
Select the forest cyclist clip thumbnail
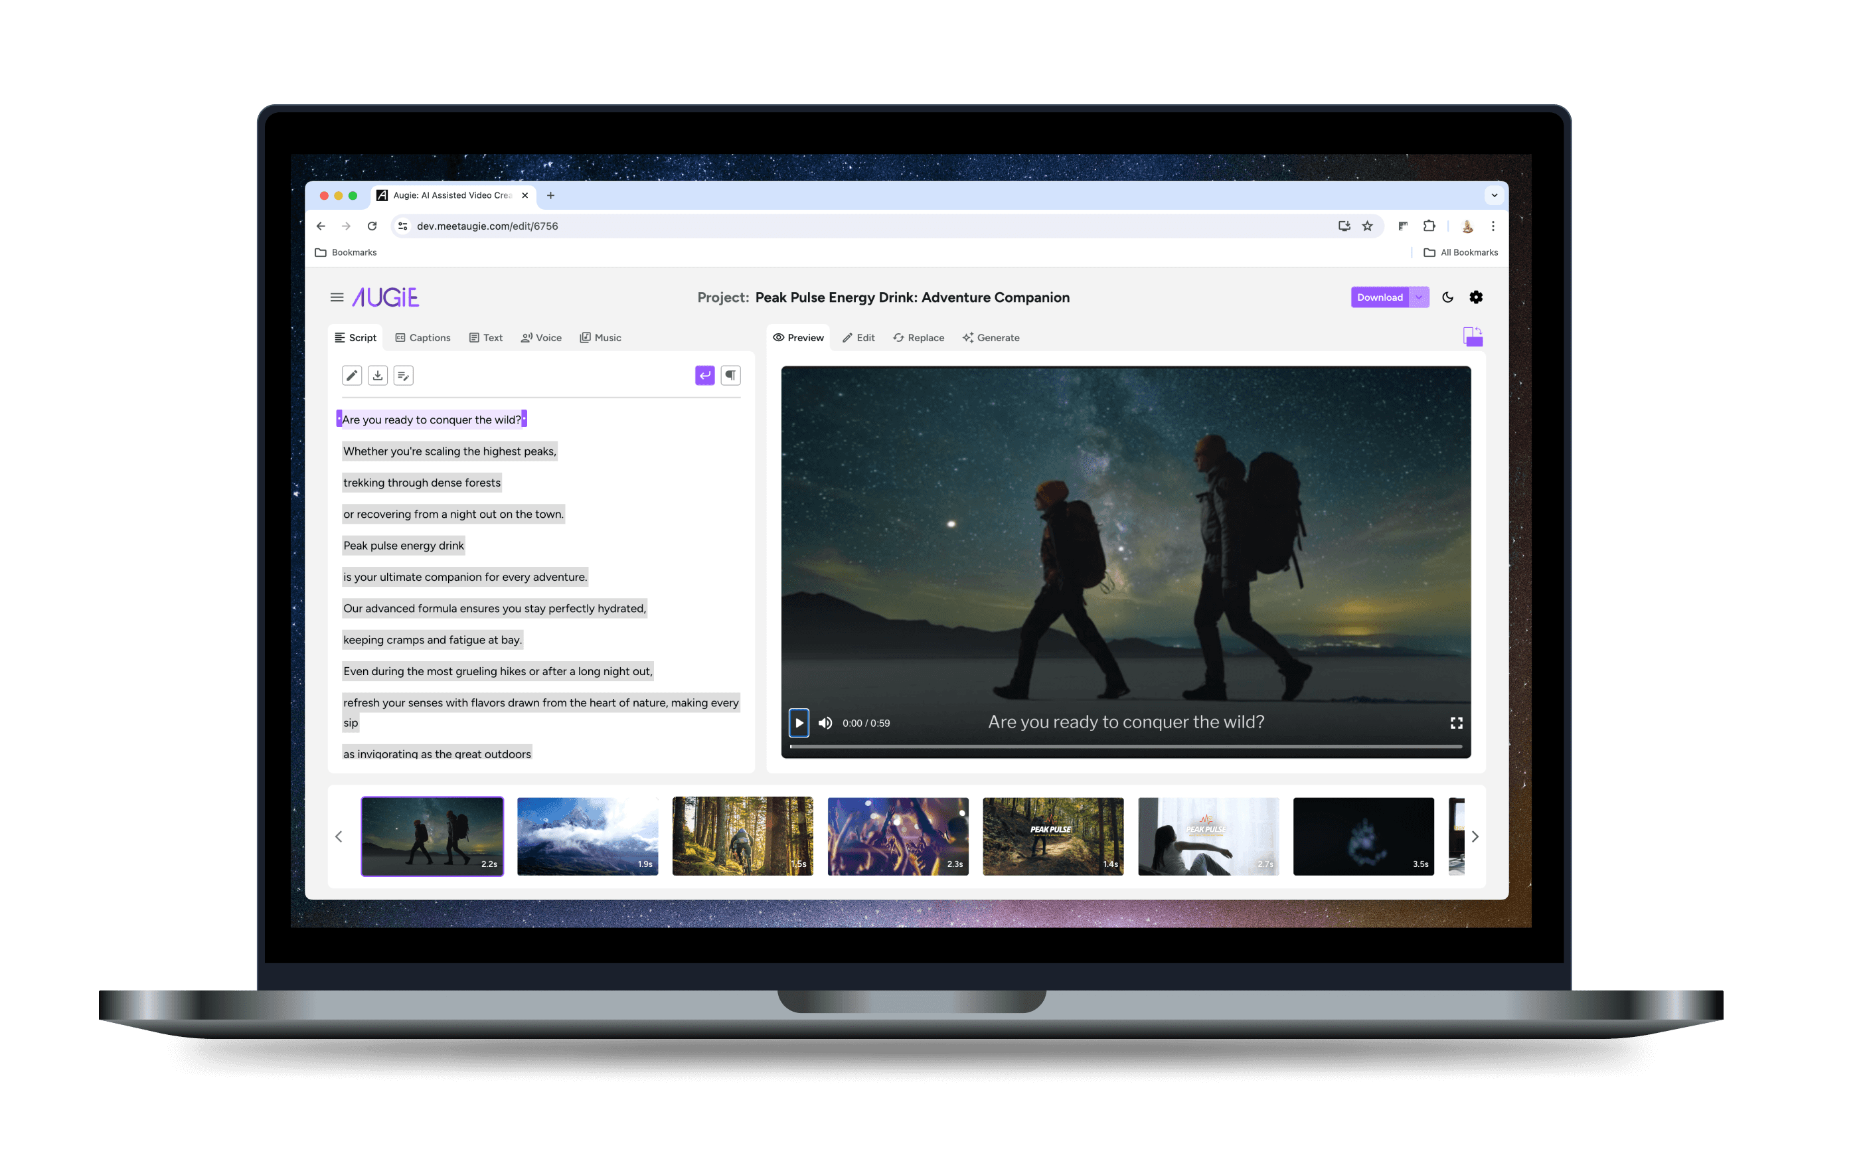742,836
